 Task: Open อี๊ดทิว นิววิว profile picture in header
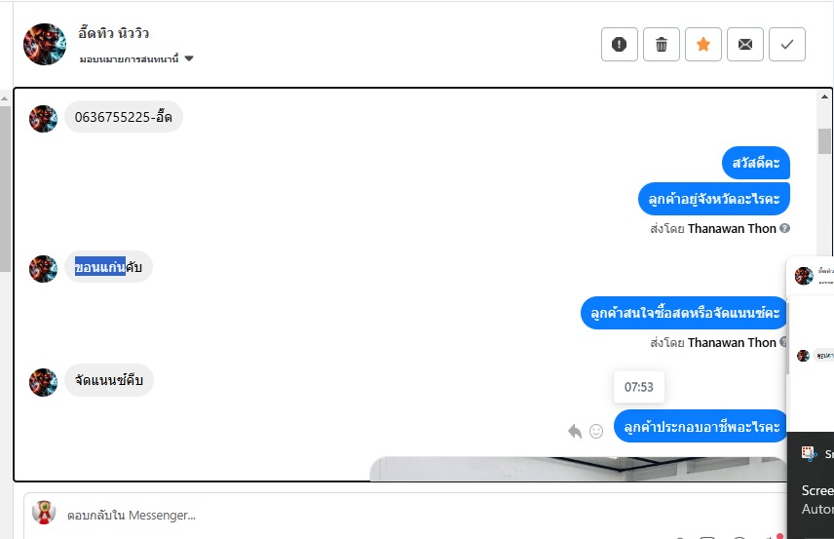click(x=45, y=44)
